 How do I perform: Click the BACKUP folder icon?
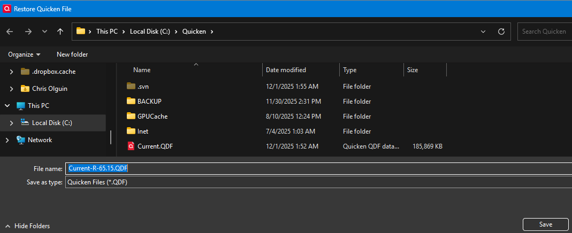(131, 101)
